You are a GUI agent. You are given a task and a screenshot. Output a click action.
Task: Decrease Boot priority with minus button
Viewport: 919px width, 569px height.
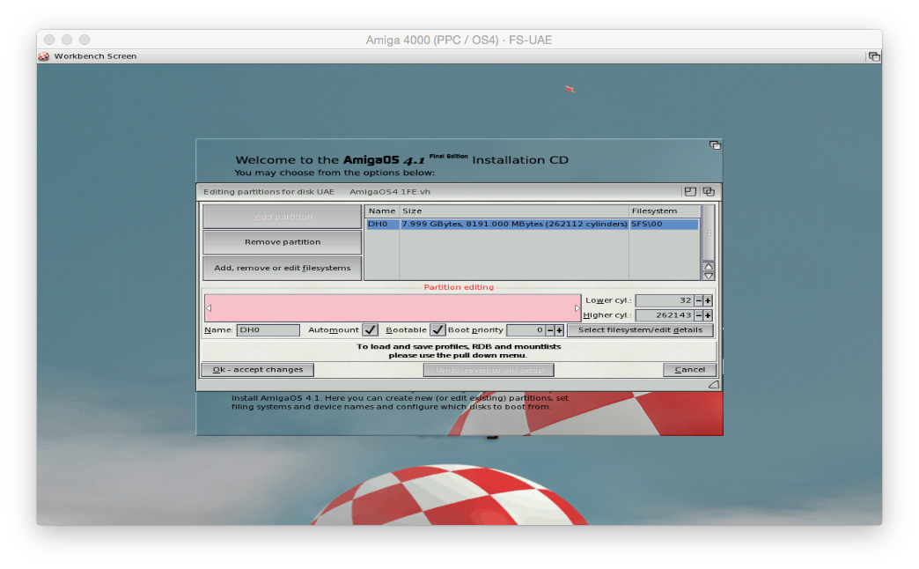550,330
